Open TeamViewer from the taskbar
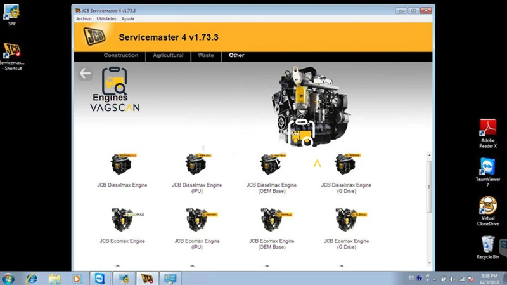 click(x=99, y=279)
